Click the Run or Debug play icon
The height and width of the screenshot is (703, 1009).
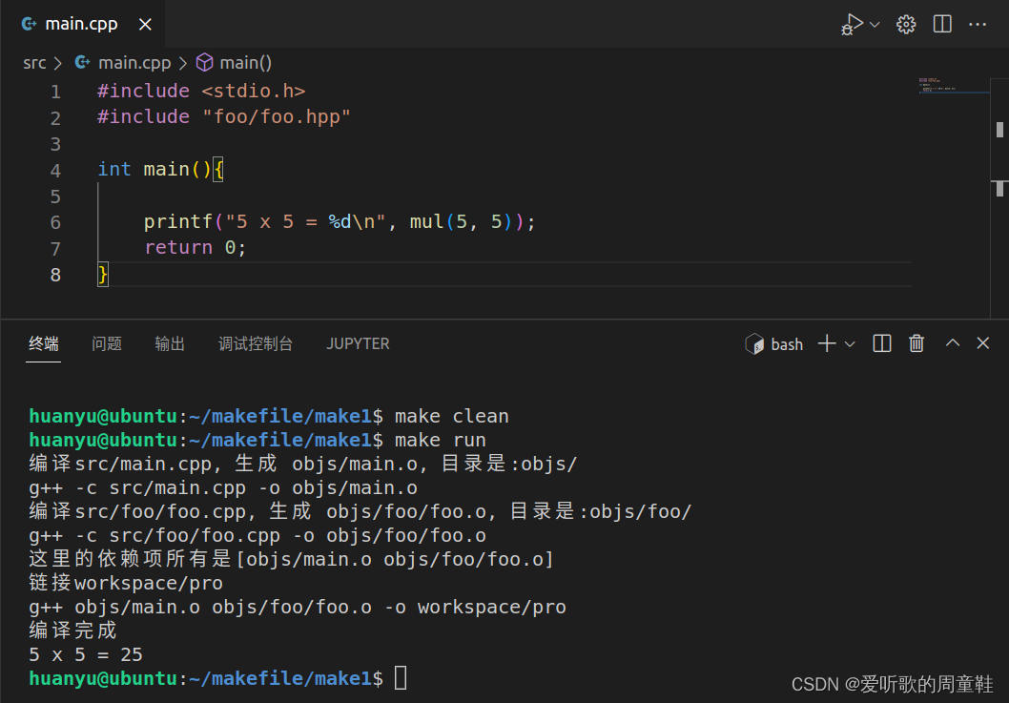coord(852,25)
